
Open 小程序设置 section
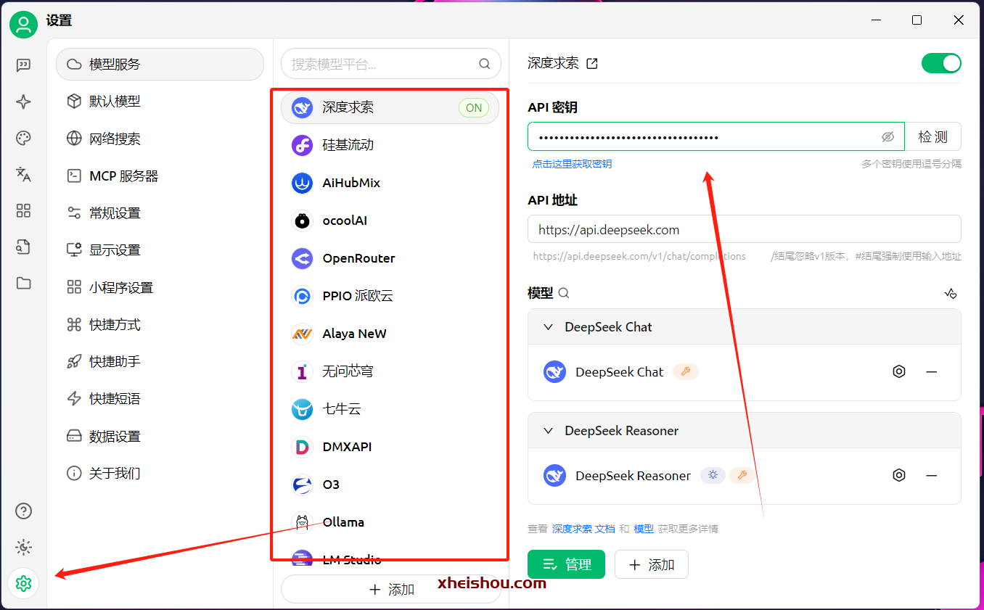click(160, 287)
